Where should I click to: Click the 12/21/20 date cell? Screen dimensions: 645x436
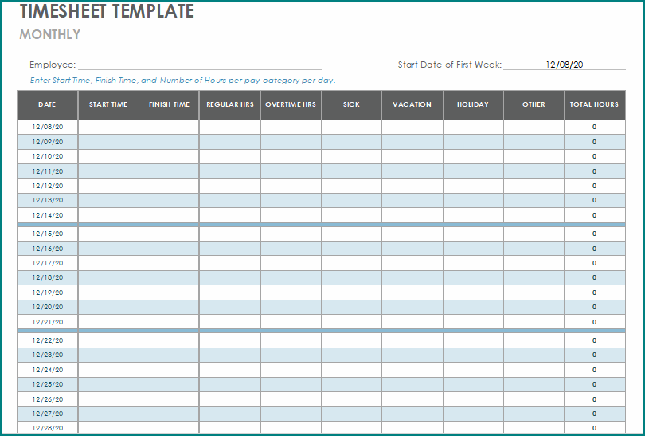click(x=47, y=322)
